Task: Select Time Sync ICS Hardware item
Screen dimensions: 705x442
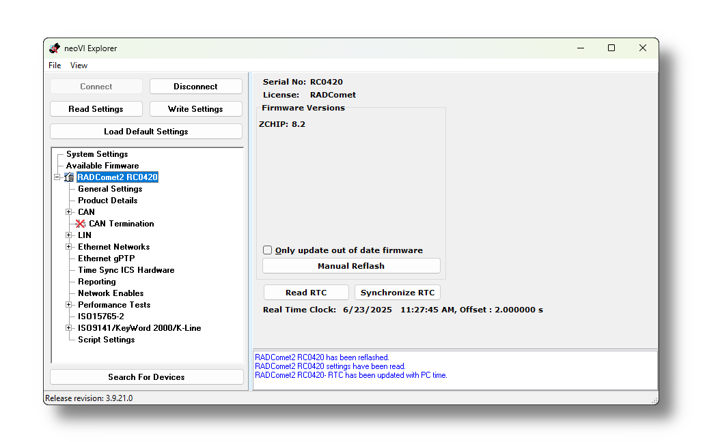Action: pyautogui.click(x=126, y=270)
